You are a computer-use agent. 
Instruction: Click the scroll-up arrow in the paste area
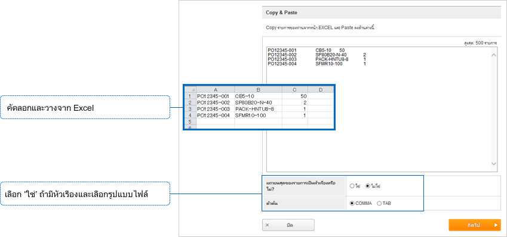[x=494, y=55]
